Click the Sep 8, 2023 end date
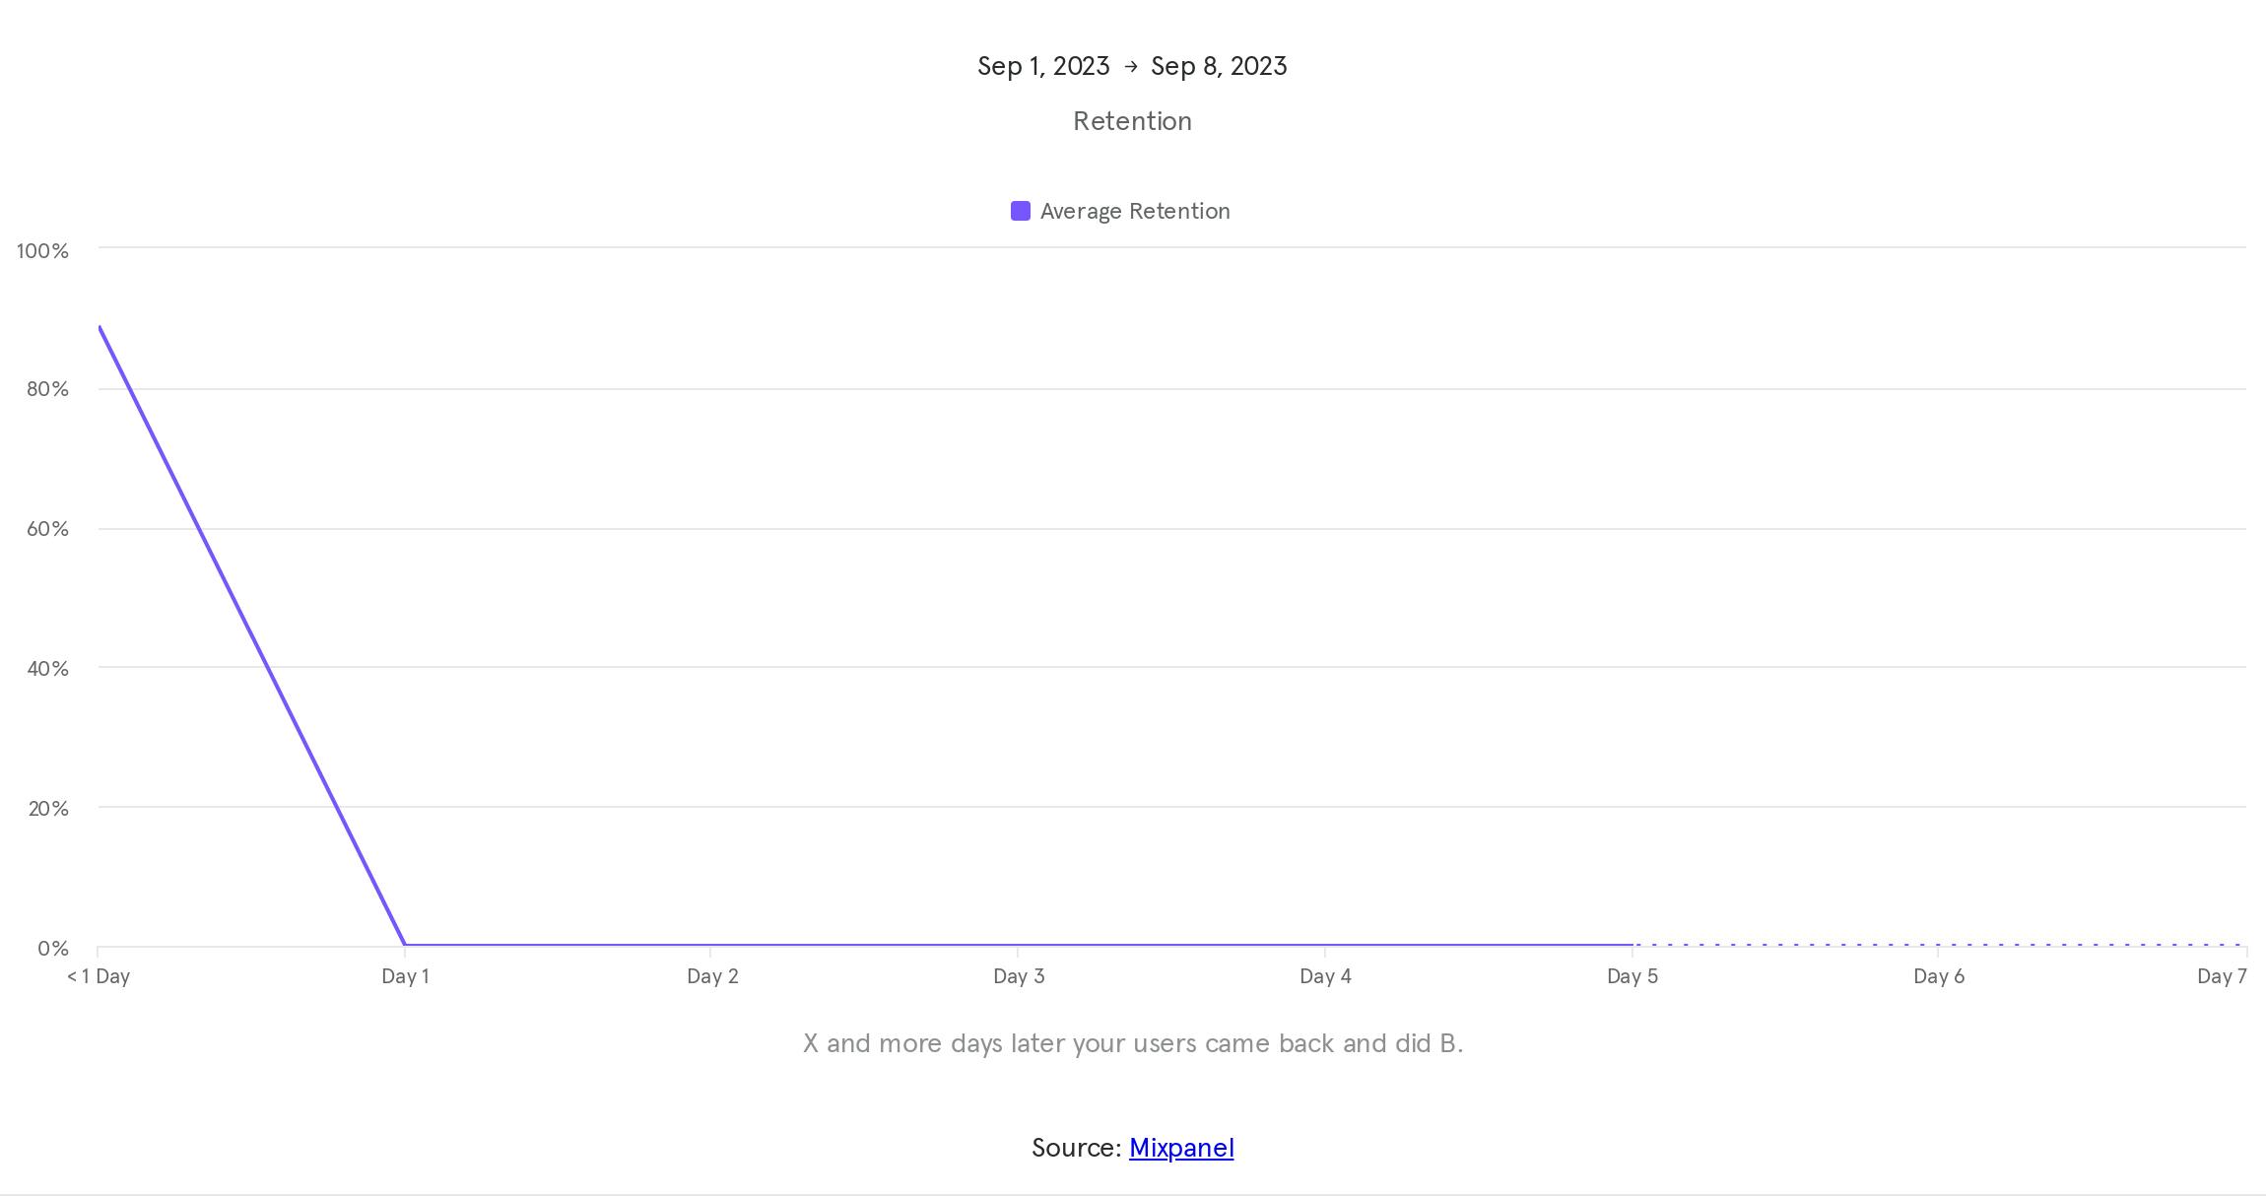The height and width of the screenshot is (1196, 2266). (1219, 66)
